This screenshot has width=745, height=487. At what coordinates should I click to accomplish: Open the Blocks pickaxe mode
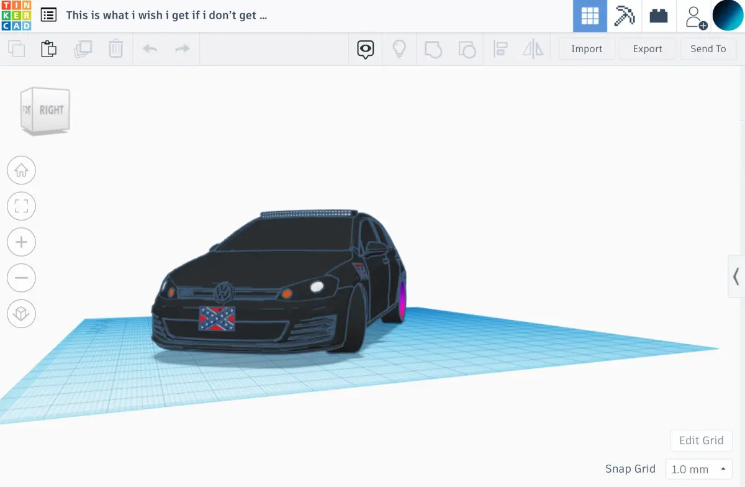[x=624, y=16]
